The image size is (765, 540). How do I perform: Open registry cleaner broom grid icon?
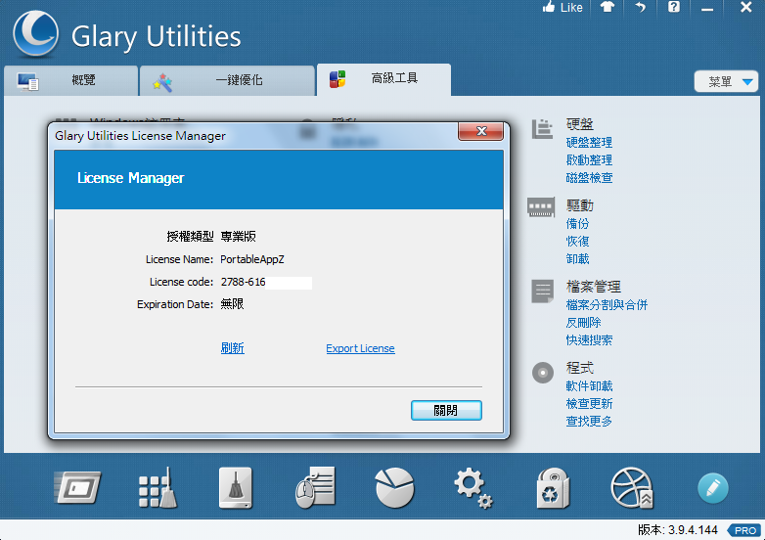157,488
